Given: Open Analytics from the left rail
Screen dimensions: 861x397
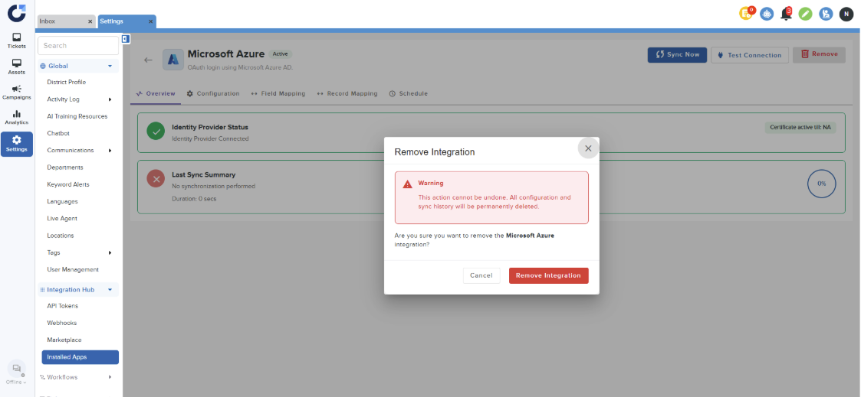Looking at the screenshot, I should click(x=16, y=117).
